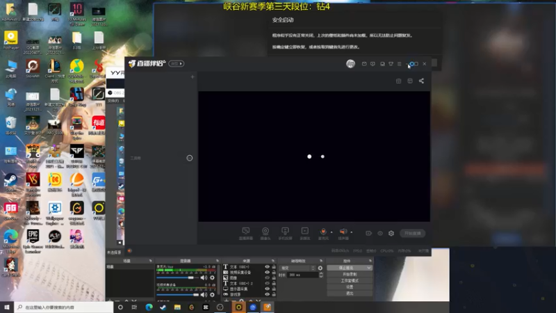Expand the arrow on the stop streaming button
Screen dimensions: 556x313
click(369, 268)
